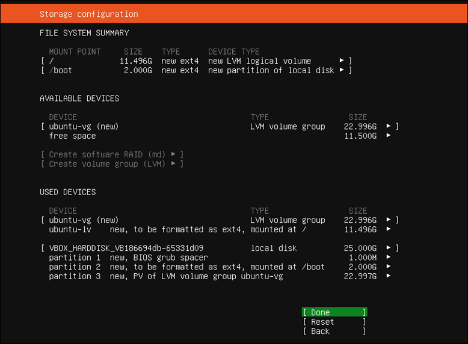Screen dimensions: 468x344
Task: Select the / mount point entry
Action: coord(196,61)
